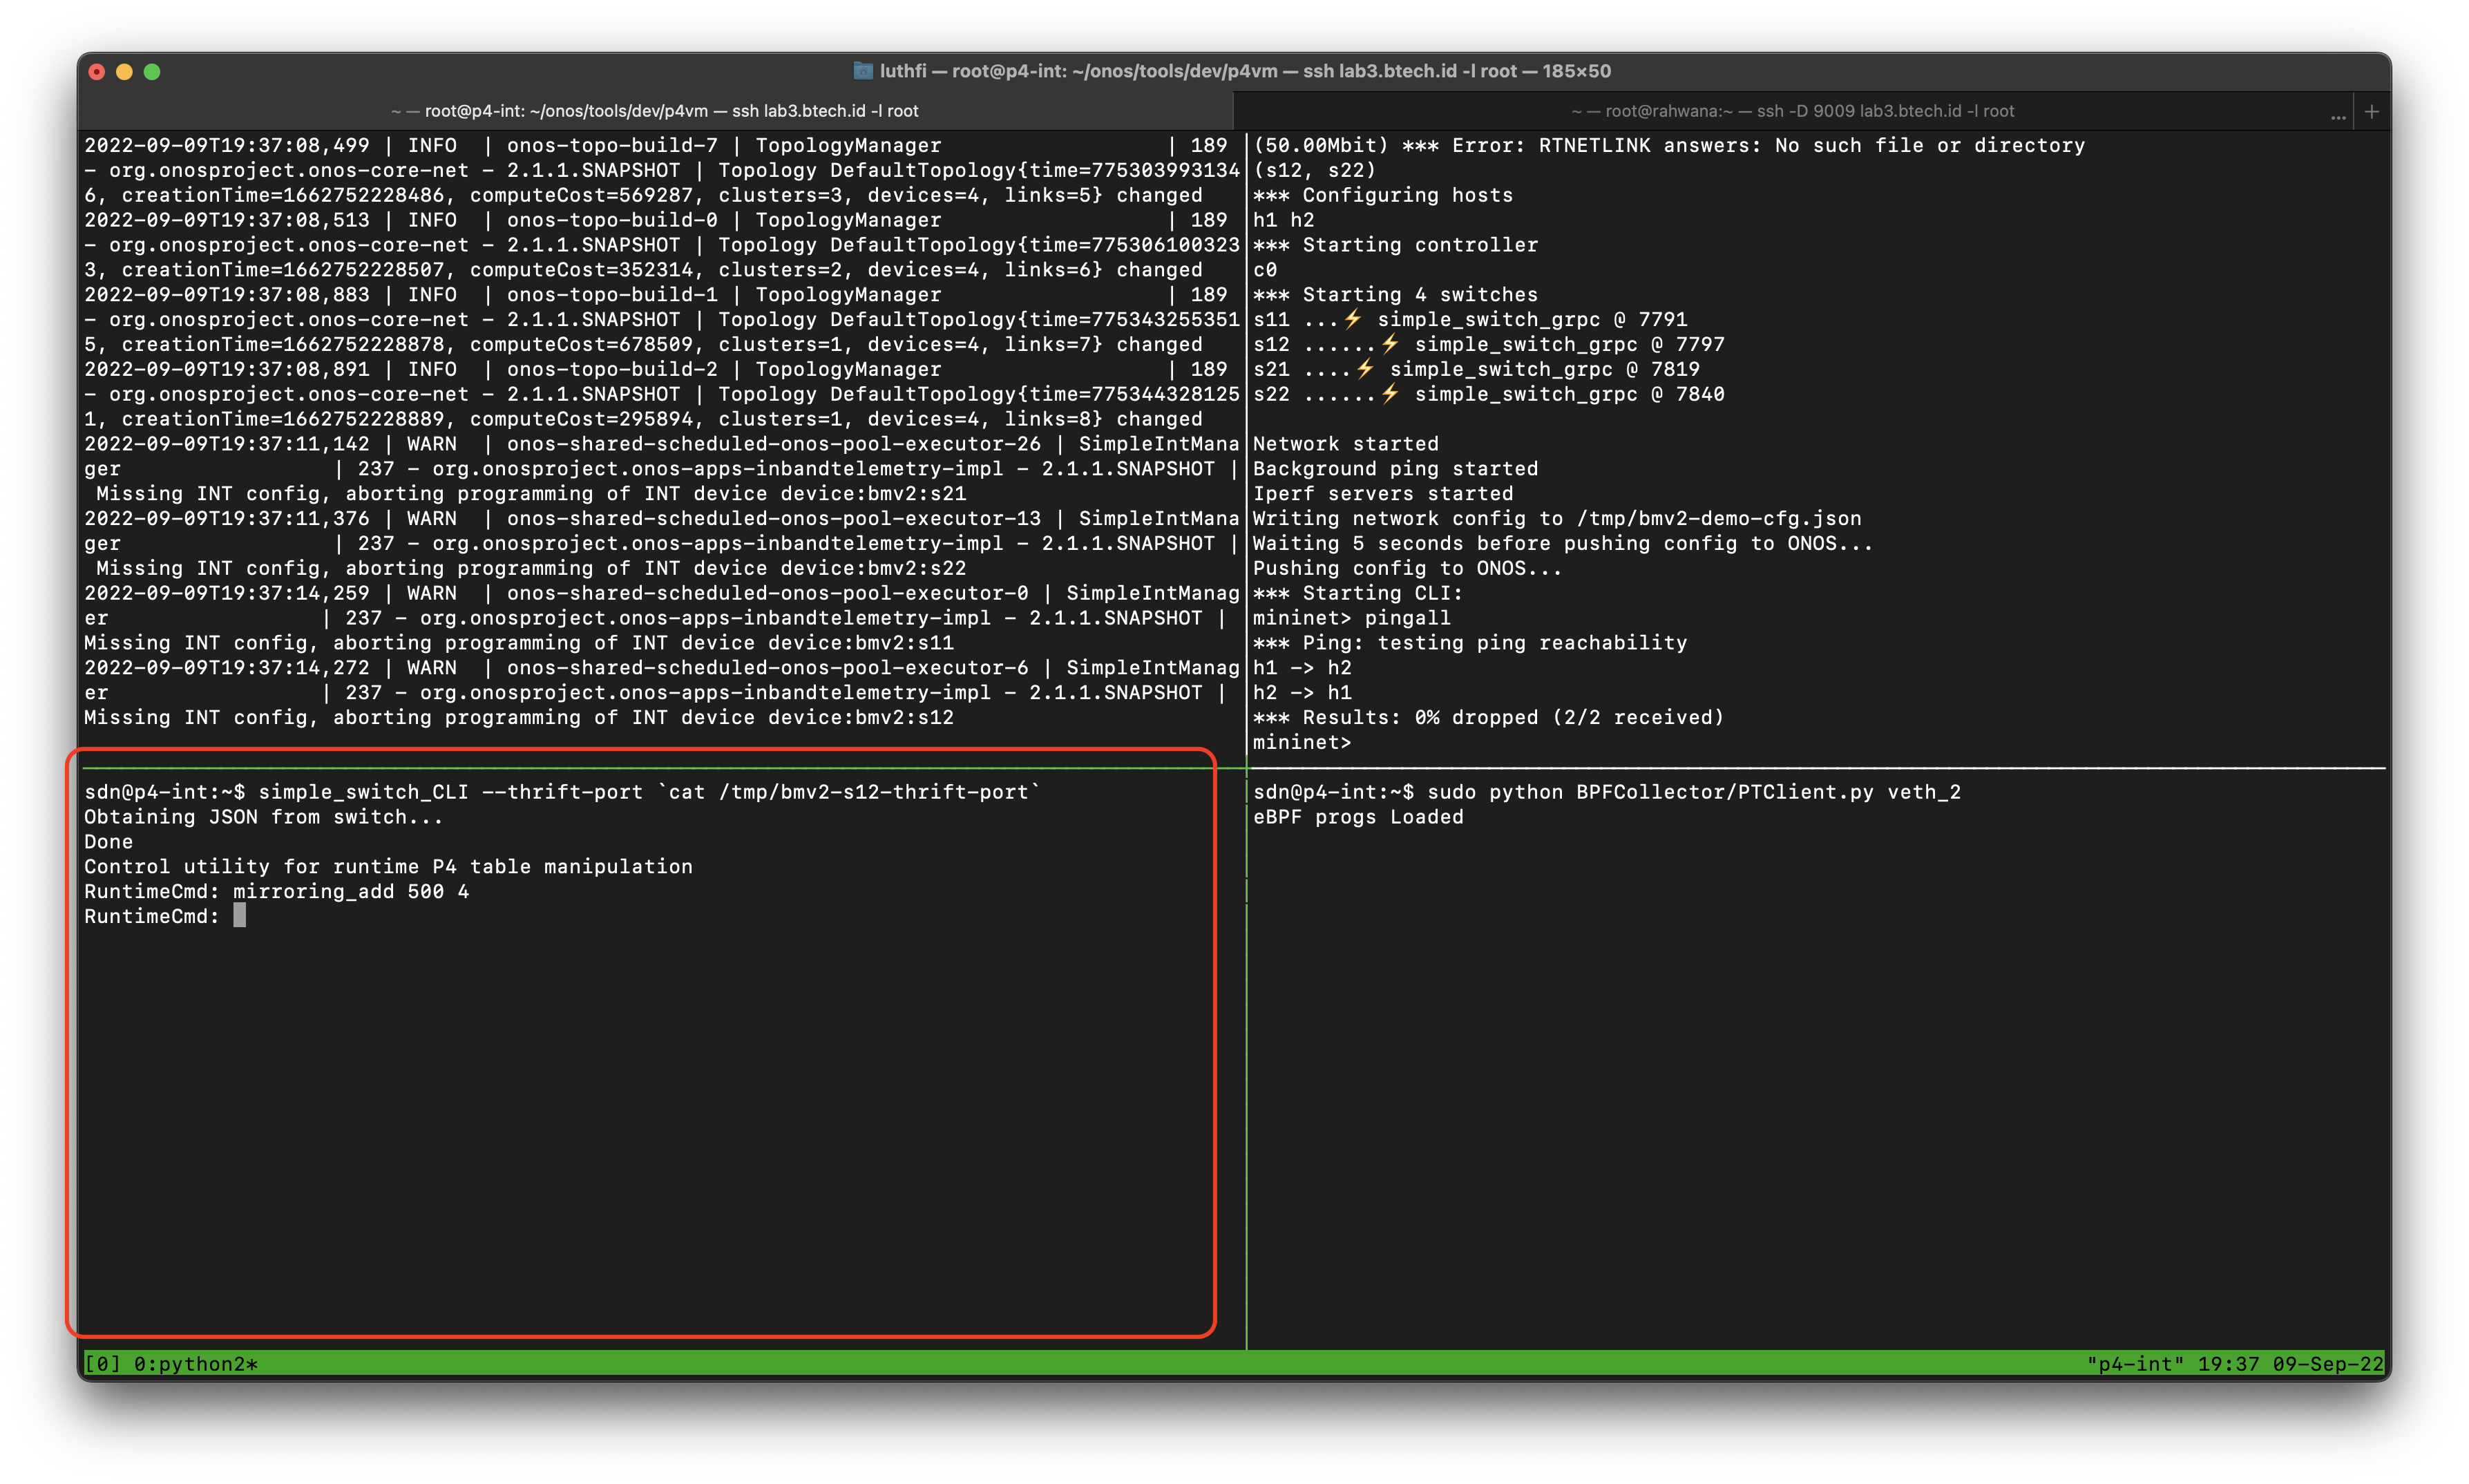The height and width of the screenshot is (1484, 2469).
Task: Click 'simple_switch_grpc @ 7840' text
Action: [x=1570, y=394]
